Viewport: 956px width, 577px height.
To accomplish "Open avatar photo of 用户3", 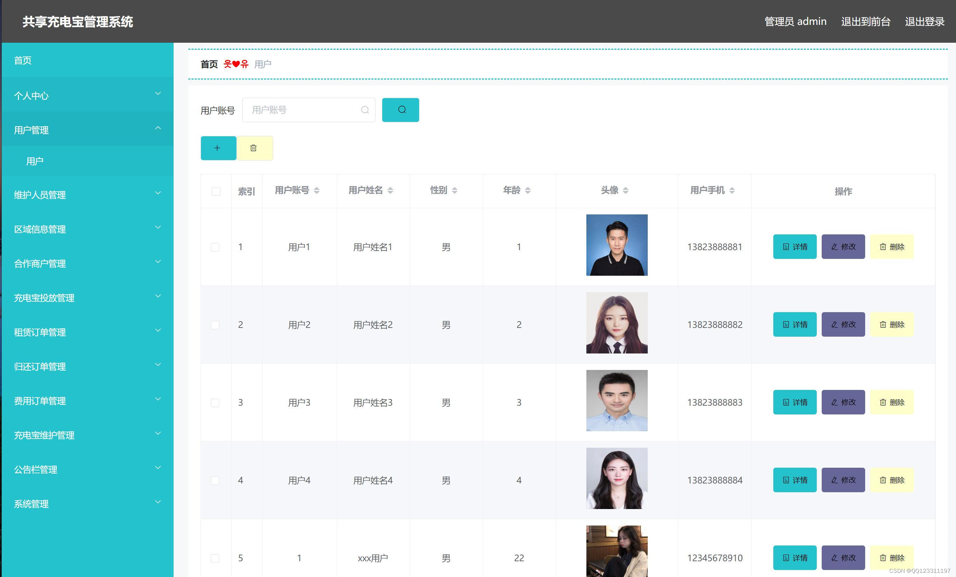I will [617, 401].
